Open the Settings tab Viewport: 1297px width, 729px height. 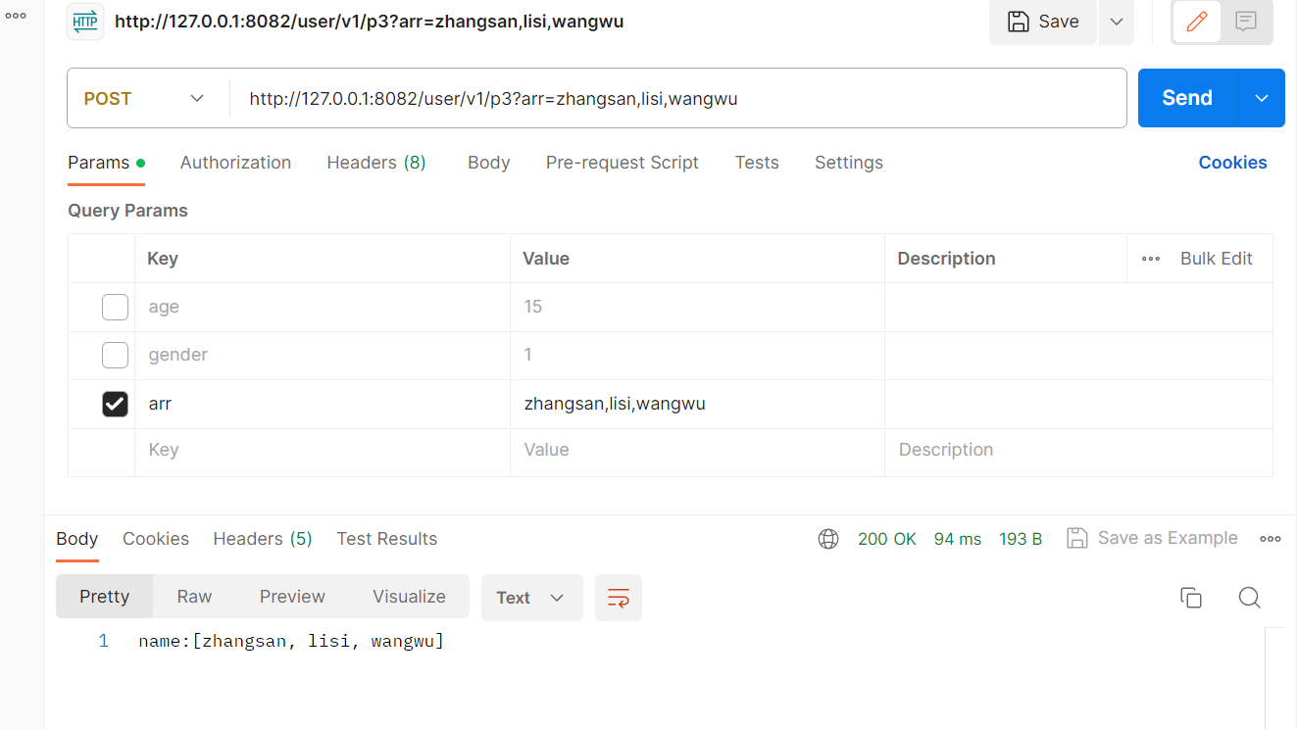[849, 163]
